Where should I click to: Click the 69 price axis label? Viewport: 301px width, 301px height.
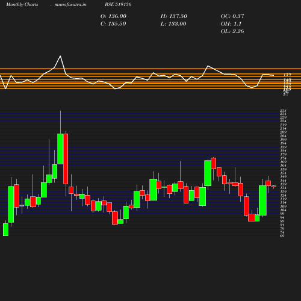282,236
